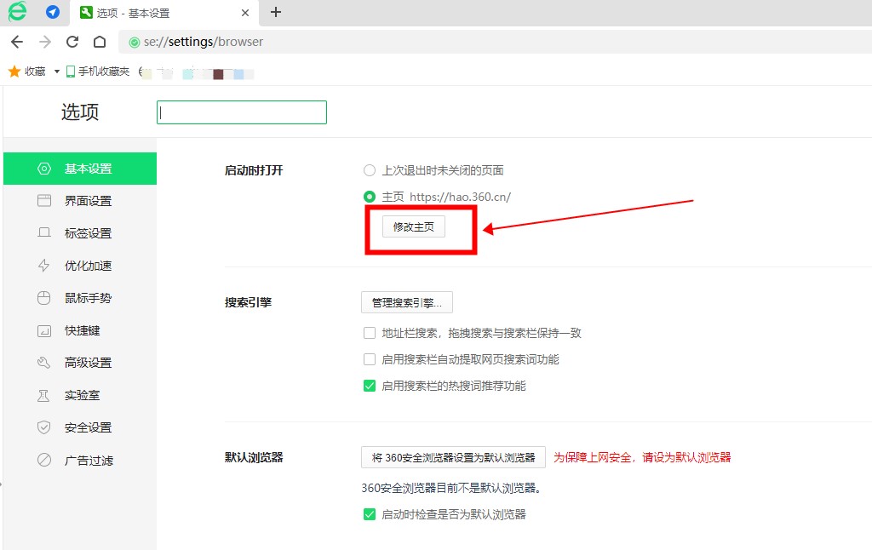
Task: Set 360 browser as default browser button
Action: click(x=453, y=457)
